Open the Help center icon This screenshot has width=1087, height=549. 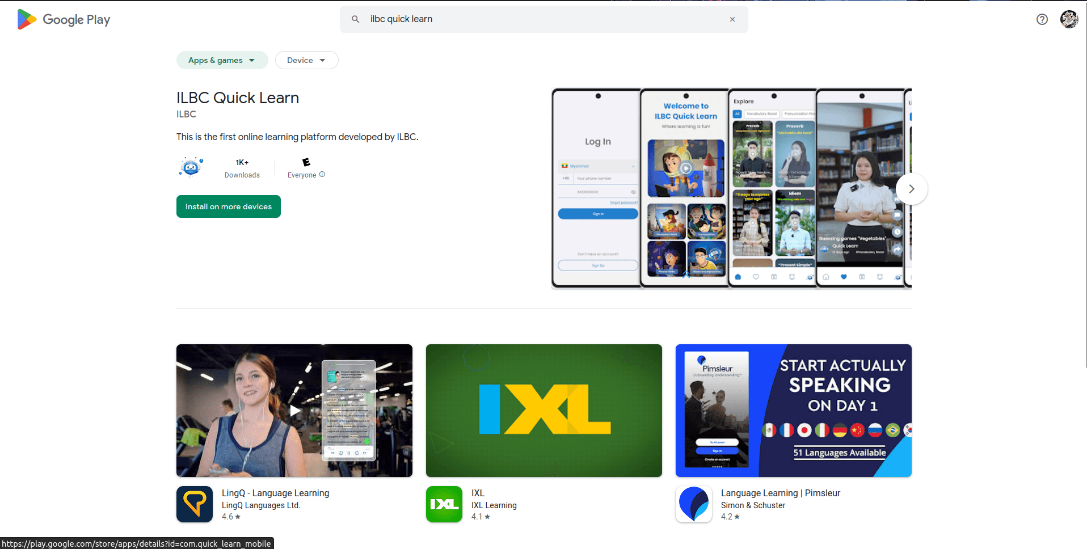coord(1042,19)
